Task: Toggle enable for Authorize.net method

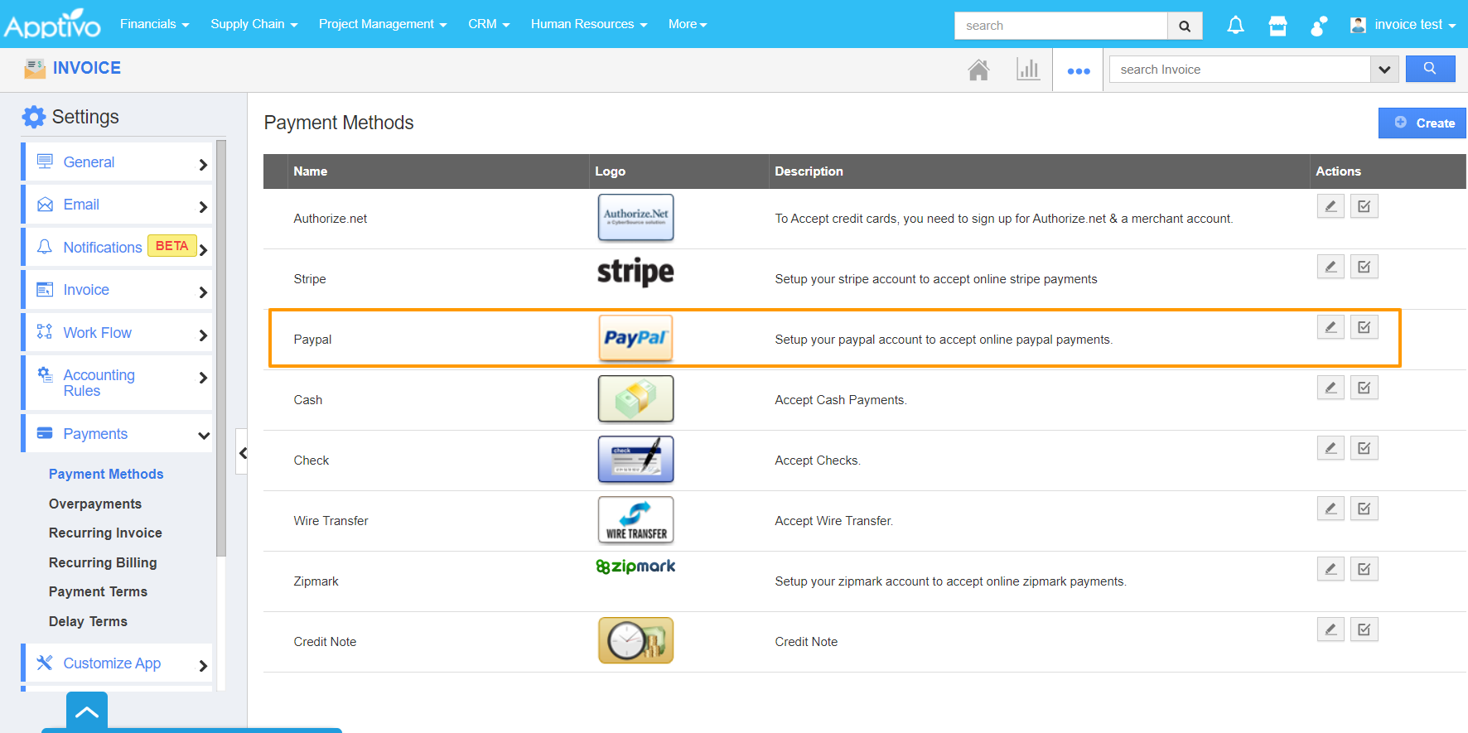Action: pyautogui.click(x=1364, y=206)
